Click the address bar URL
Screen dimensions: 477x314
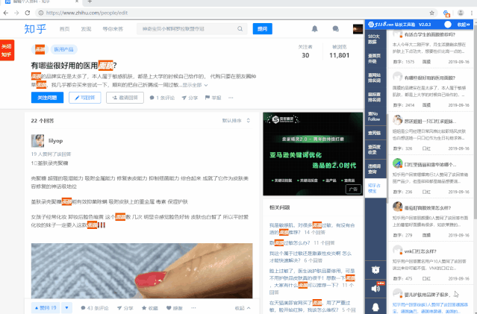click(x=87, y=13)
